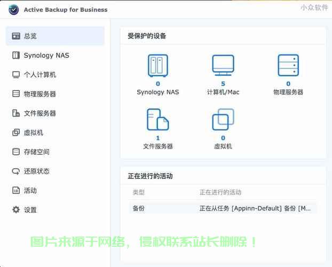Screen dimensions: 332x267
Task: Click the 物理服务器 sidebar icon
Action: tap(16, 93)
